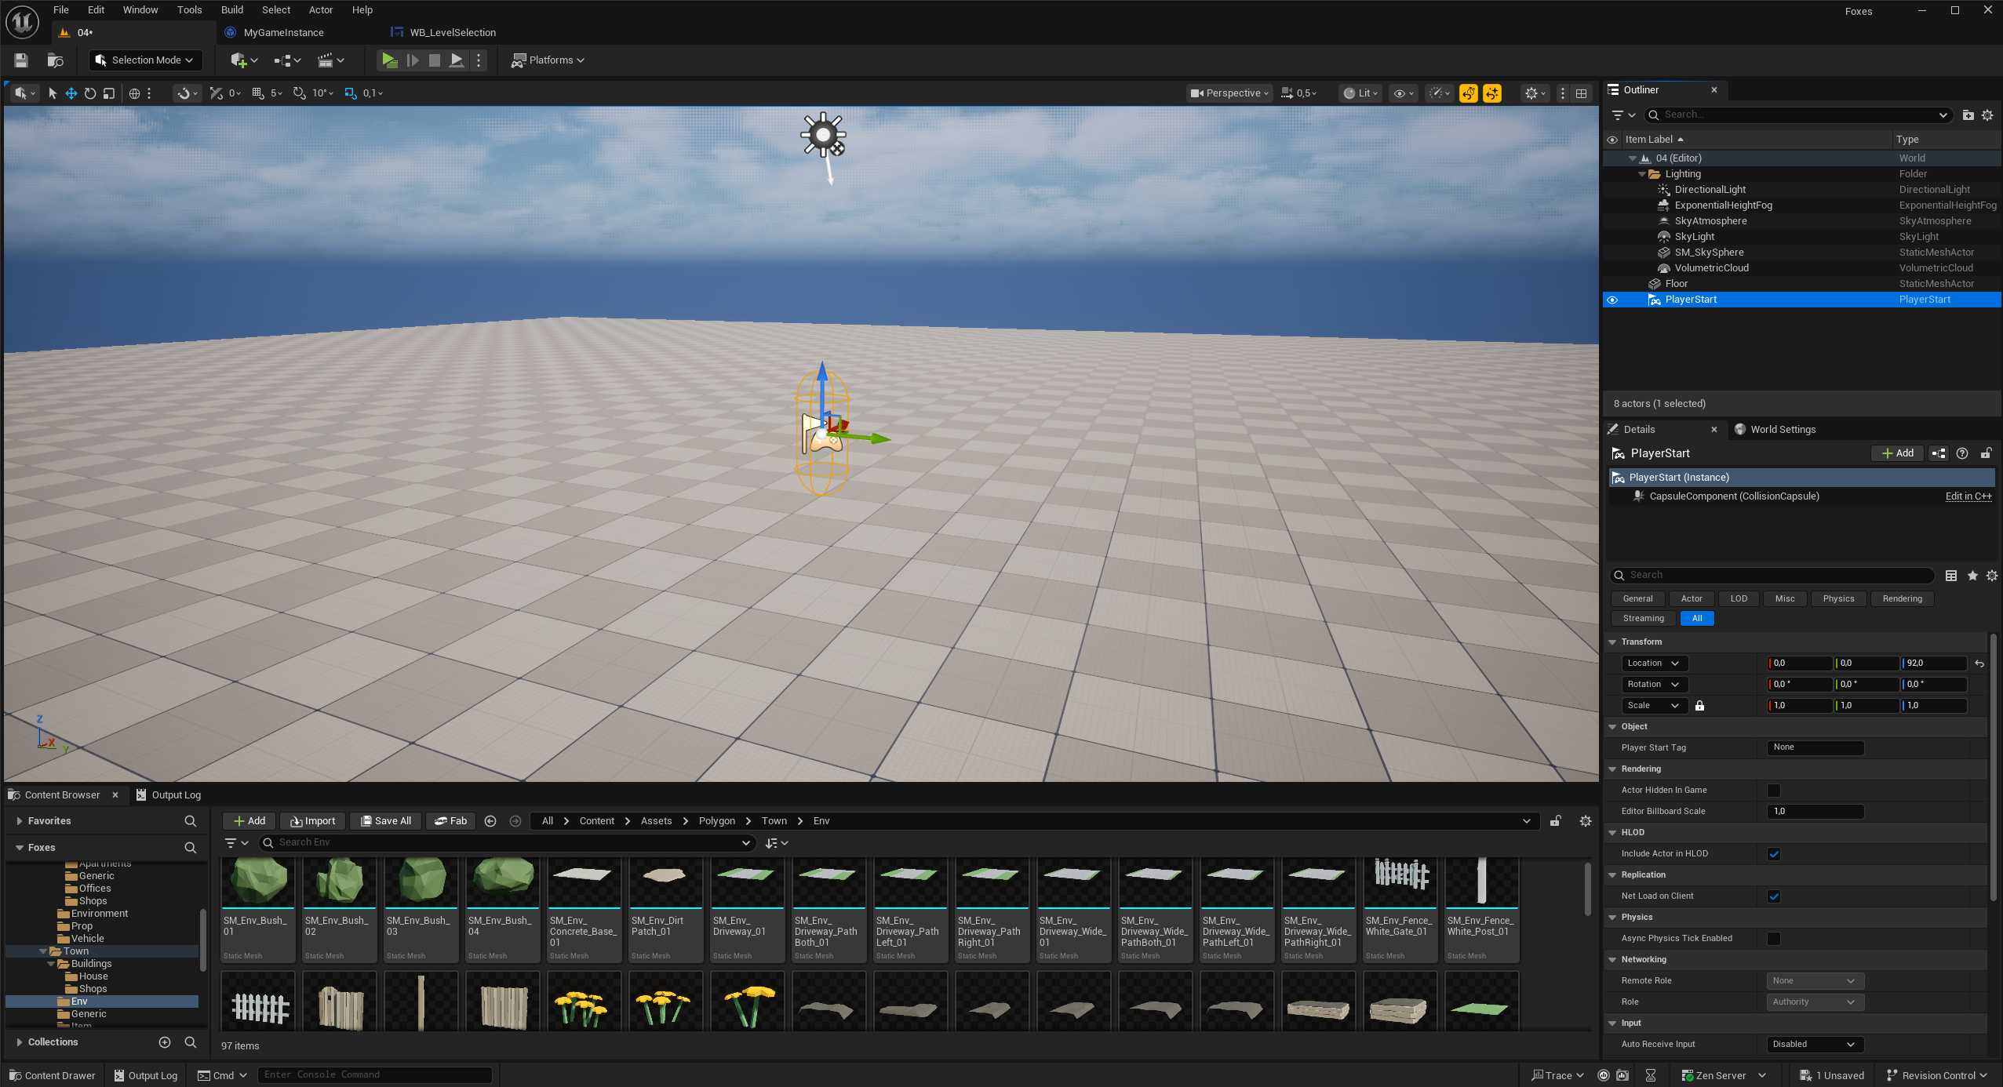Open the add content cube-plus button
This screenshot has height=1087, width=2003.
coord(244,60)
